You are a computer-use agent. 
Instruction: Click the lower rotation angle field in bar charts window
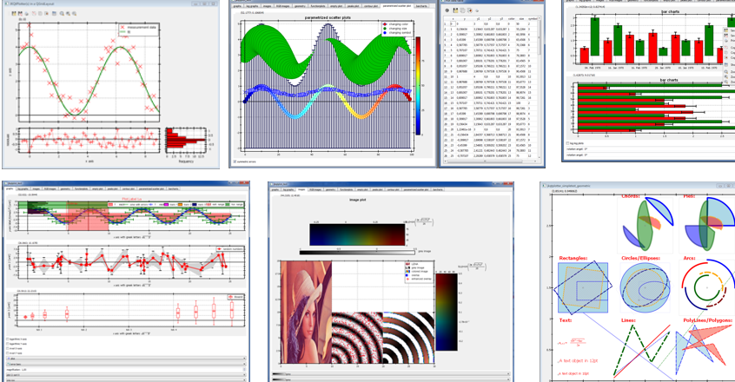click(651, 155)
